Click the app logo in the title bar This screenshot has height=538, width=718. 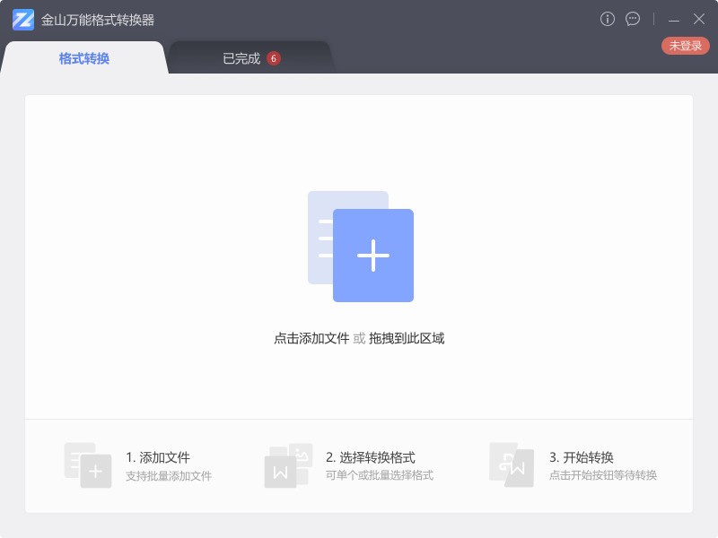click(23, 20)
